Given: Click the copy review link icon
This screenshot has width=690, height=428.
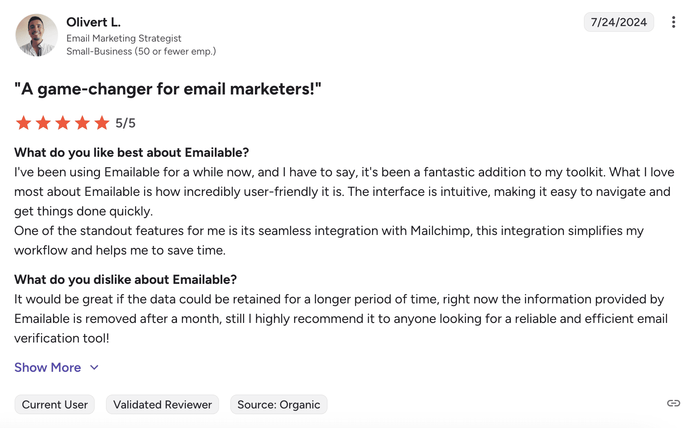Looking at the screenshot, I should tap(673, 403).
